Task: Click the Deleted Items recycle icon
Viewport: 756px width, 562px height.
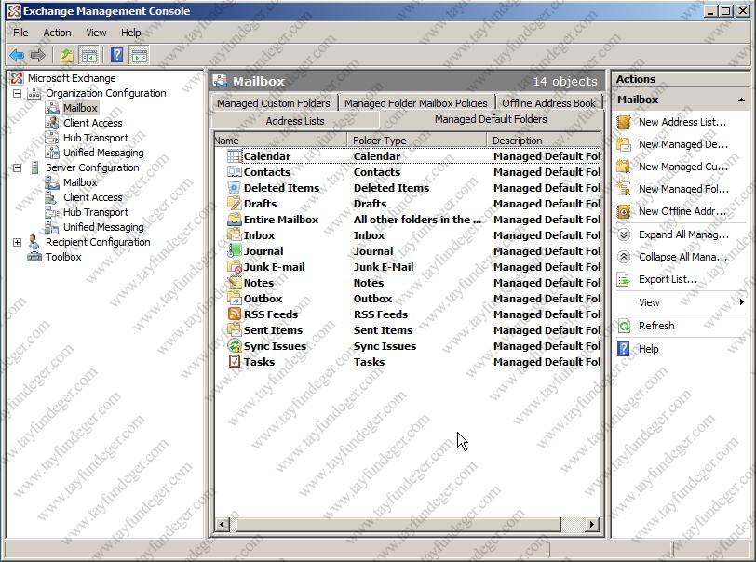Action: pyautogui.click(x=235, y=188)
